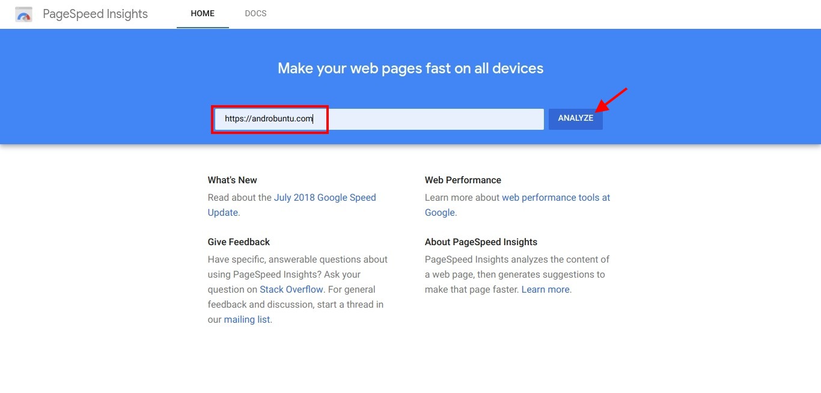Select the Give Feedback heading
The height and width of the screenshot is (393, 821).
(238, 242)
